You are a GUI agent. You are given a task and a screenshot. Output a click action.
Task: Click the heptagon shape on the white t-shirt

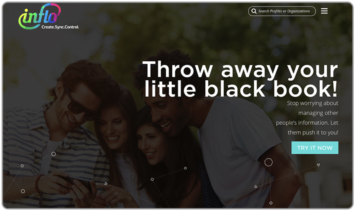269,162
